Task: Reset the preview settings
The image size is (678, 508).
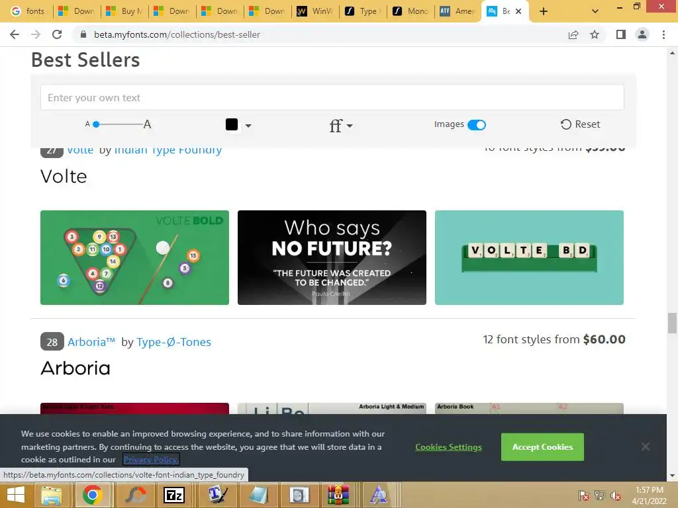Action: (x=580, y=124)
